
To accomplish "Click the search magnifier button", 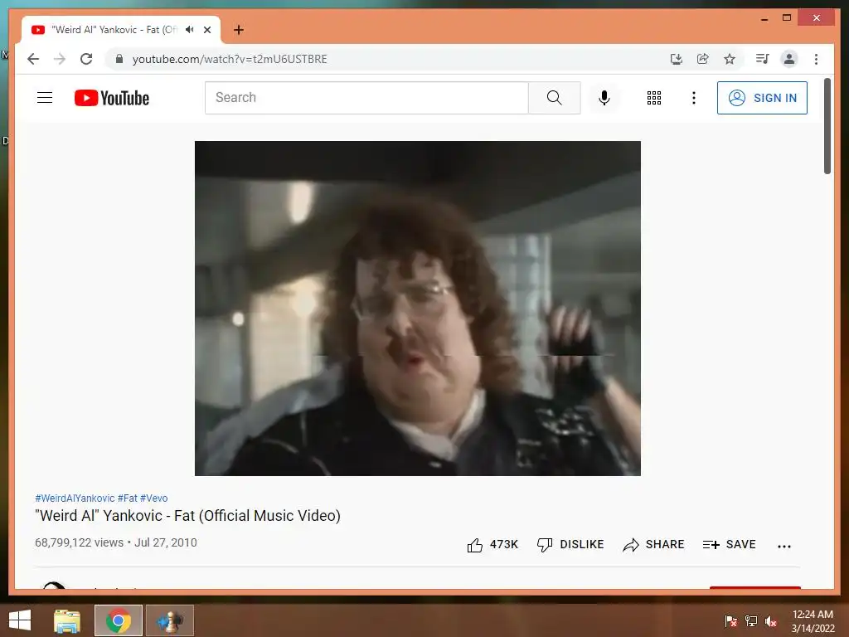I will (554, 98).
